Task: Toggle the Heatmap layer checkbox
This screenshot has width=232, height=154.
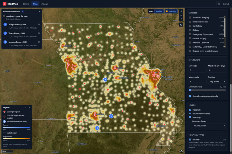Action: point(190,117)
